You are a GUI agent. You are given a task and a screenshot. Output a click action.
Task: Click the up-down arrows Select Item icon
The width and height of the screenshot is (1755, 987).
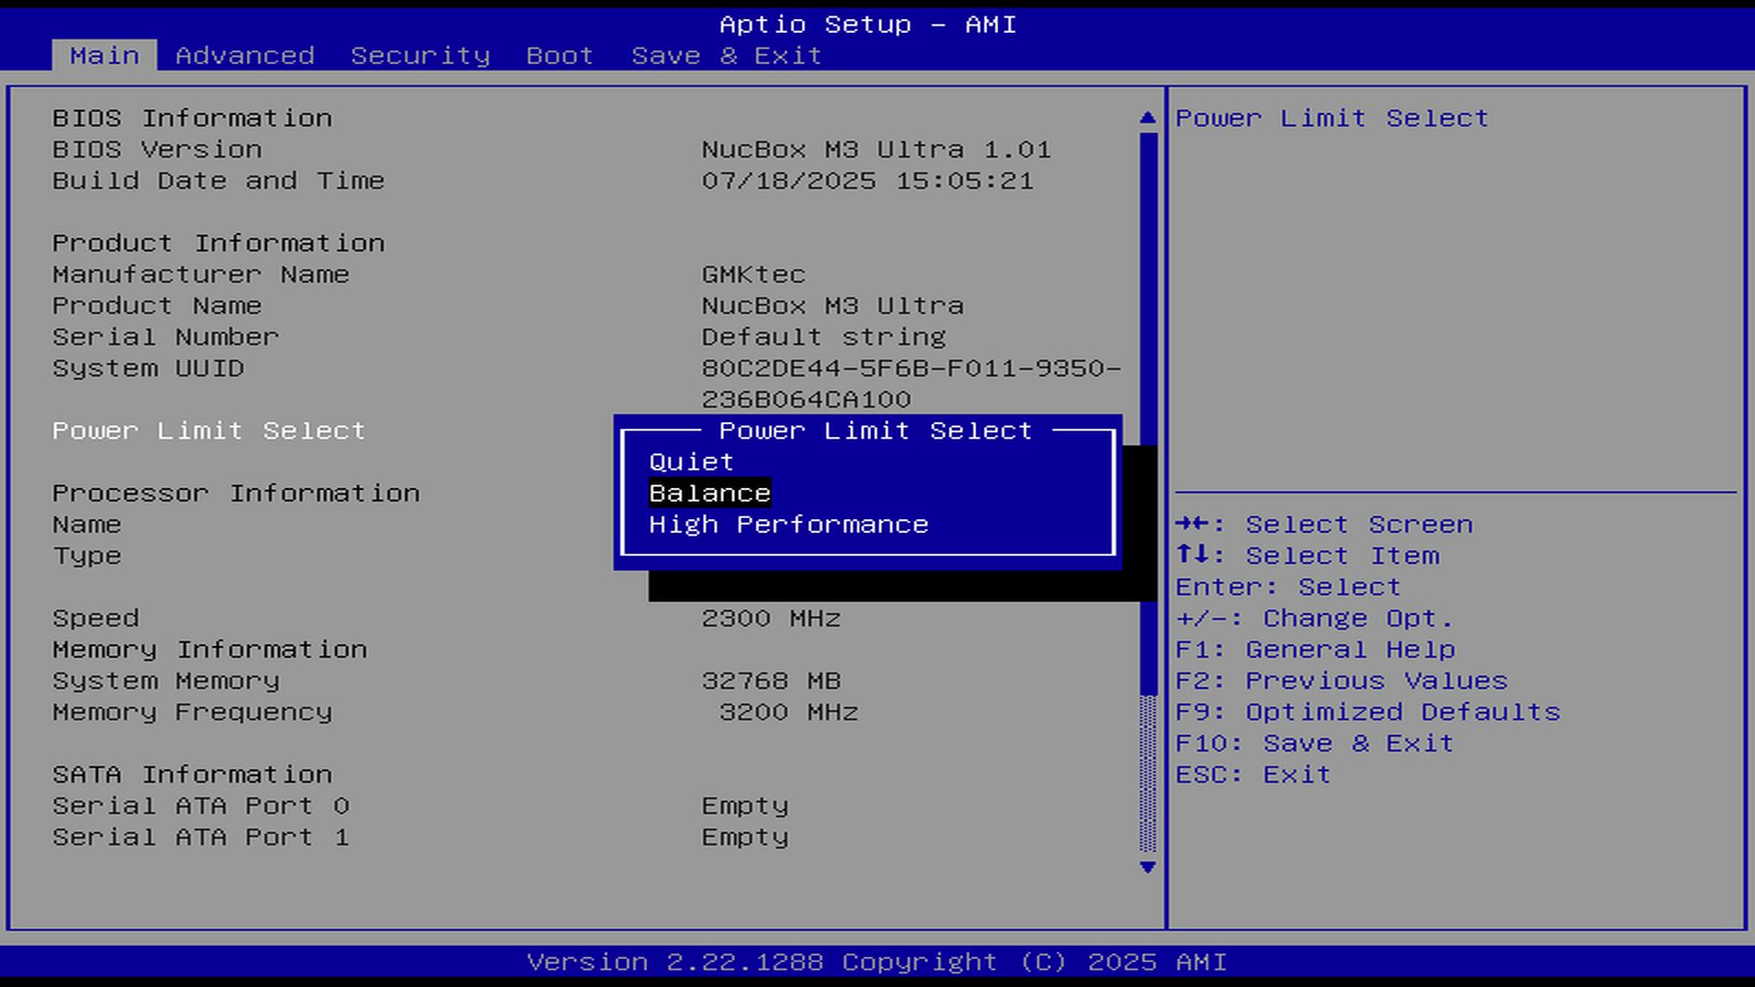(1193, 556)
